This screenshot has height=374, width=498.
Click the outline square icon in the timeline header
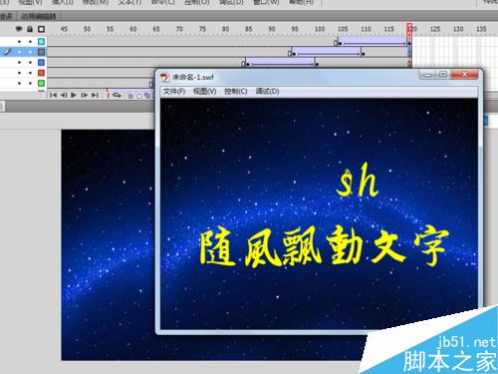click(41, 29)
